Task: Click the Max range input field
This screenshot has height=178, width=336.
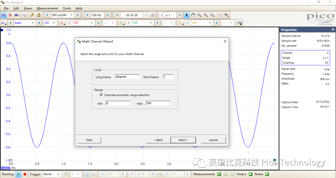Action: pyautogui.click(x=158, y=103)
